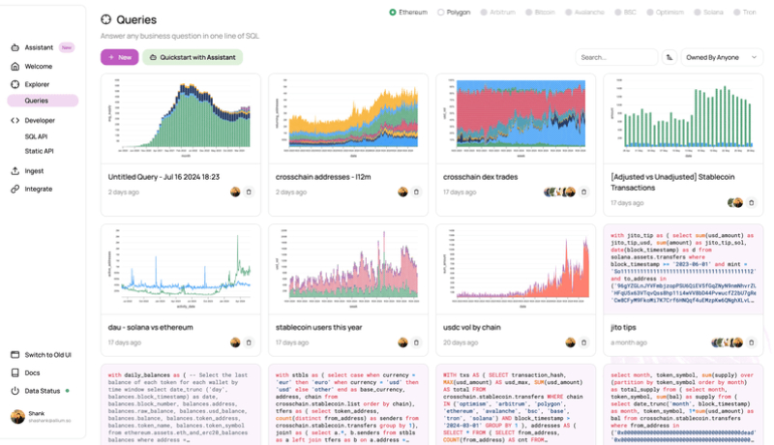Click the sort order icon beside search
The image size is (774, 445).
[x=670, y=57]
